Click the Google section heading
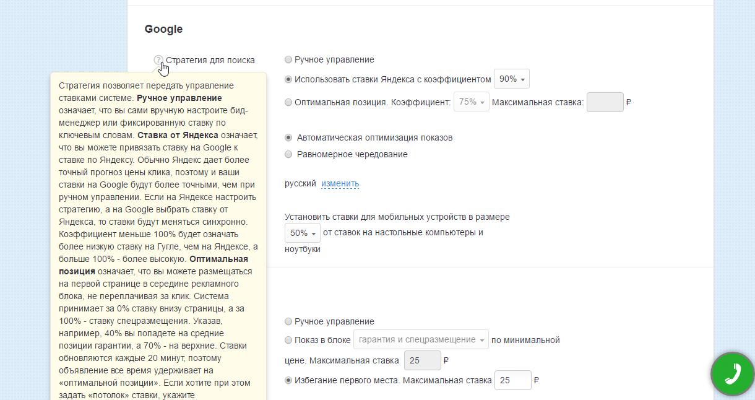 (163, 29)
